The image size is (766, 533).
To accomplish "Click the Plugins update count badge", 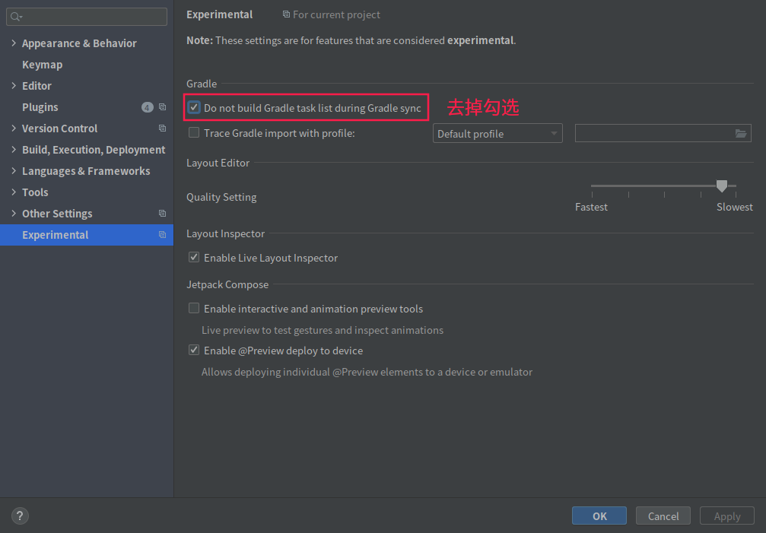I will 147,107.
